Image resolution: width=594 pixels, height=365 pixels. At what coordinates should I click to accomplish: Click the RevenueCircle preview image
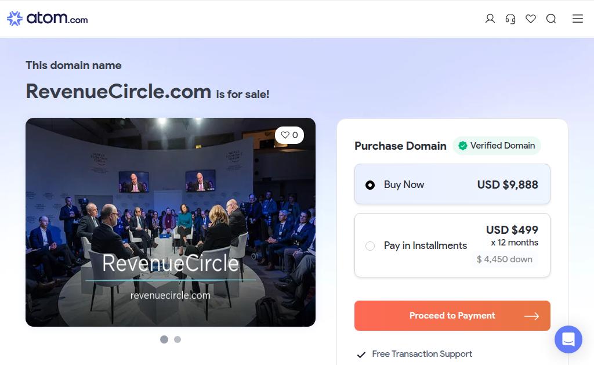170,222
